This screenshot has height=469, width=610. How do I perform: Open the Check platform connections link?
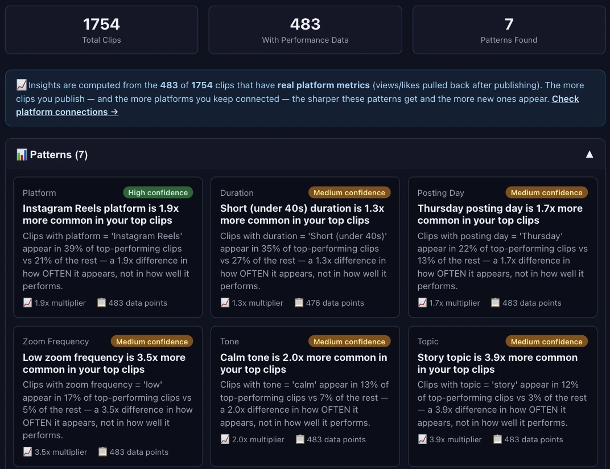(297, 105)
